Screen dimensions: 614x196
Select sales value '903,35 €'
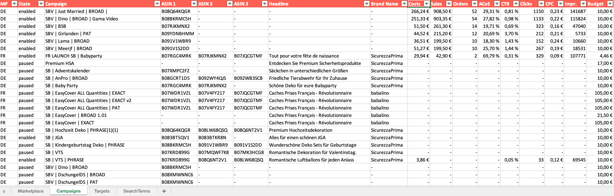(x=441, y=19)
